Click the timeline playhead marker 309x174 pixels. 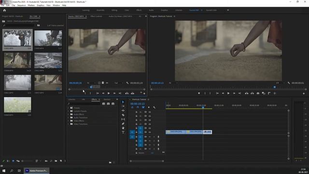pyautogui.click(x=203, y=107)
